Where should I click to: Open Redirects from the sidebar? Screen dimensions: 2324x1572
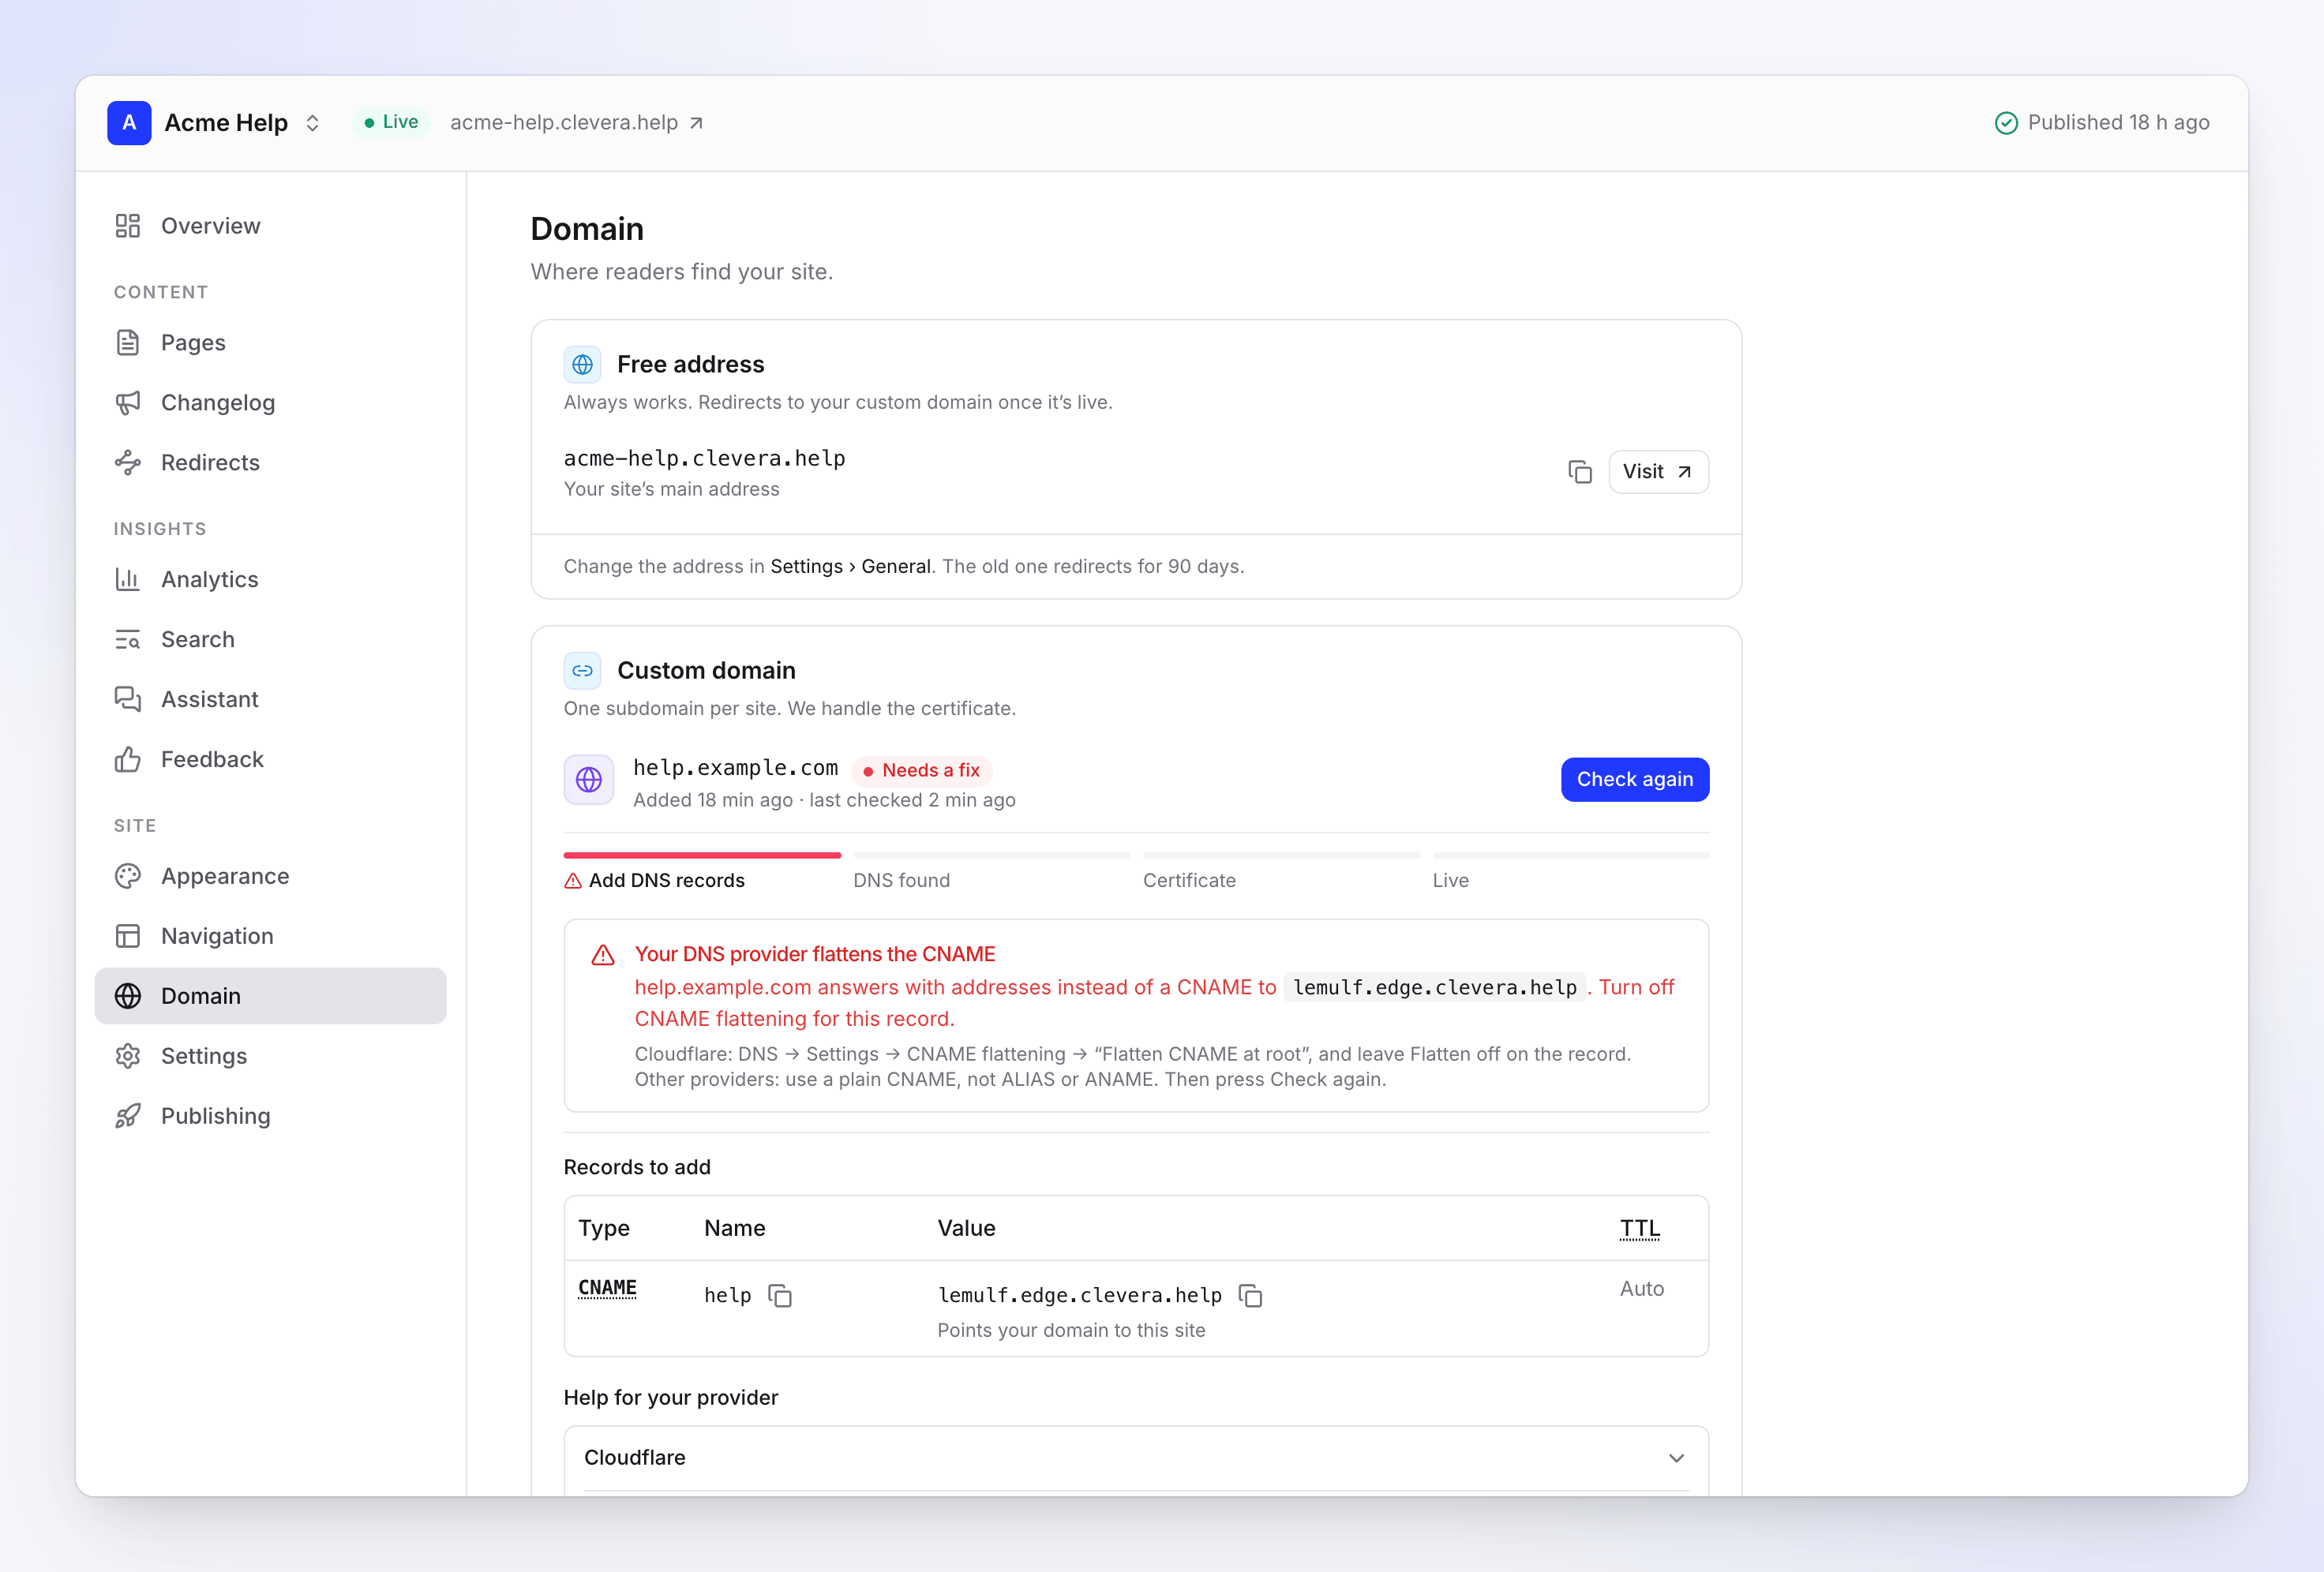(x=270, y=463)
